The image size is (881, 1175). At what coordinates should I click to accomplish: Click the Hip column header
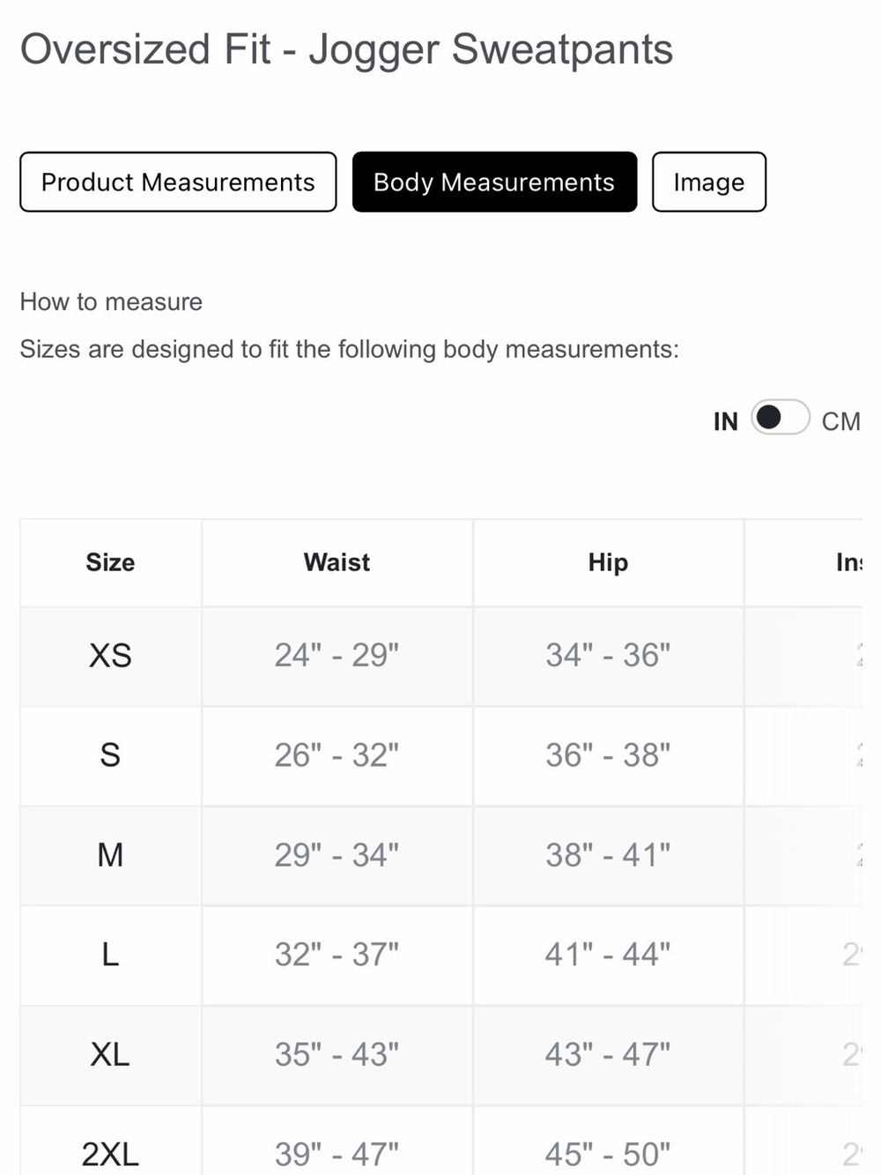tap(608, 562)
